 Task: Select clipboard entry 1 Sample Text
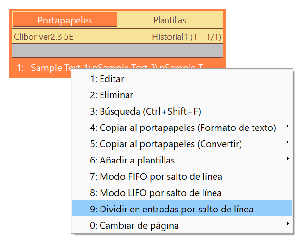(41, 68)
